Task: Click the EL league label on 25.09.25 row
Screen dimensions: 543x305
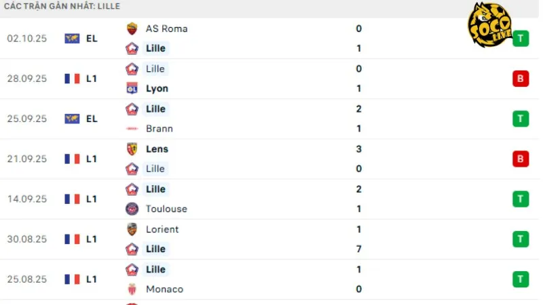Action: pos(92,119)
